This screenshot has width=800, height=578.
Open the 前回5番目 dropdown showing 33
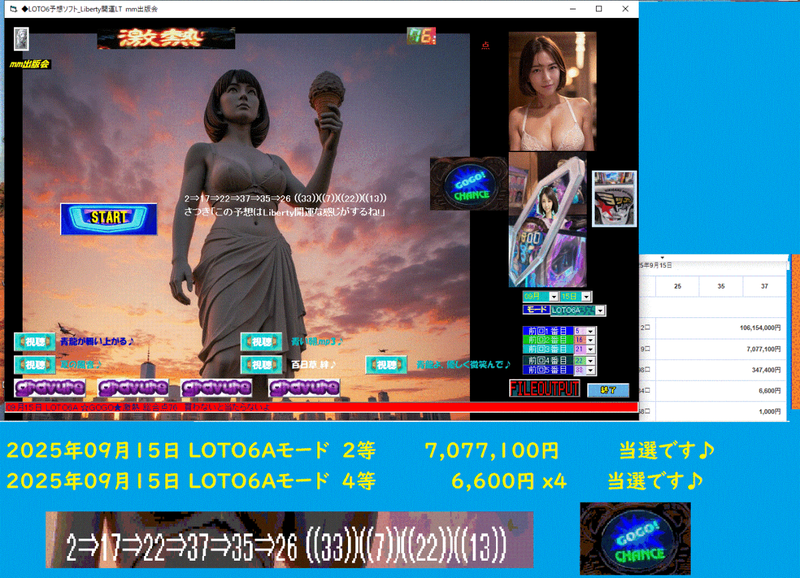pos(589,370)
